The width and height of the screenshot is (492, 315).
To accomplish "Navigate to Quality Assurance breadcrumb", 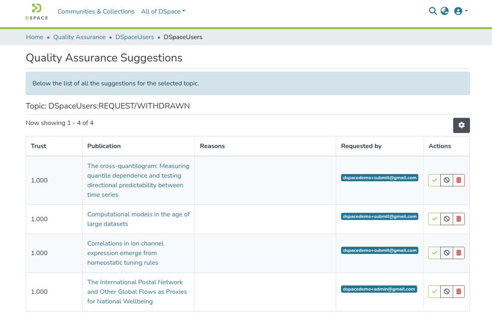I will point(79,37).
